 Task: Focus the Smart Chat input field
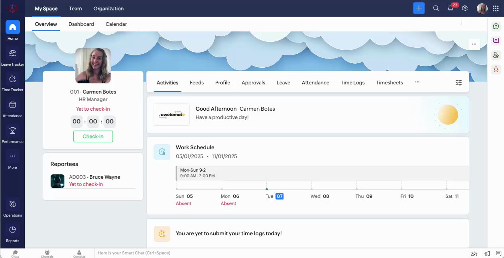[280, 253]
